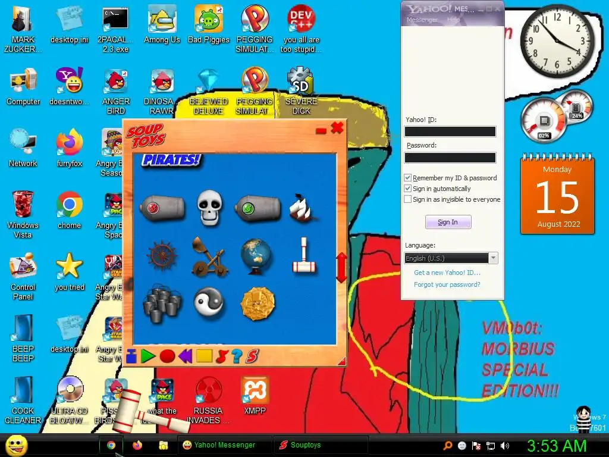Image resolution: width=609 pixels, height=457 pixels.
Task: Switch to Yahoo! Messenger taskbar item
Action: pyautogui.click(x=224, y=445)
